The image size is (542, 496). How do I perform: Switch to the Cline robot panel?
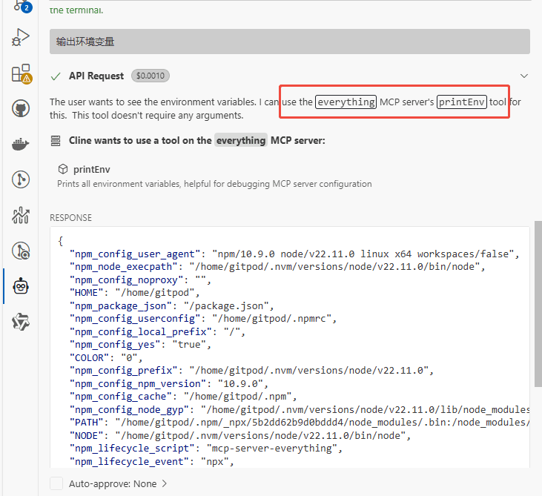pos(21,286)
